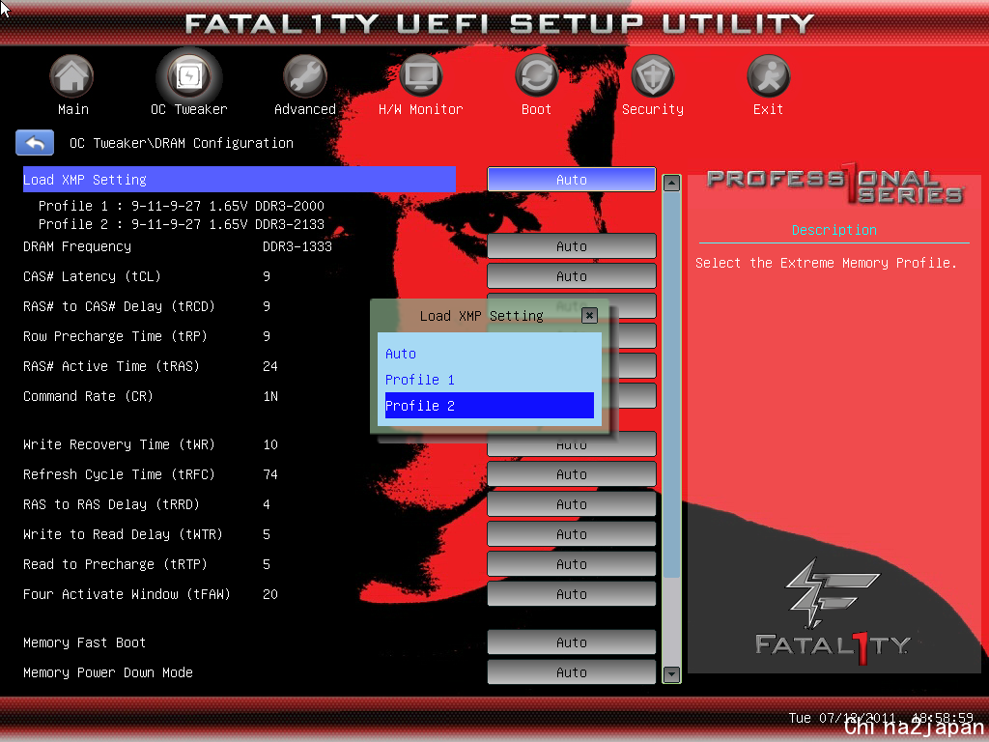Select the Memory Power Down Mode label

tap(108, 672)
